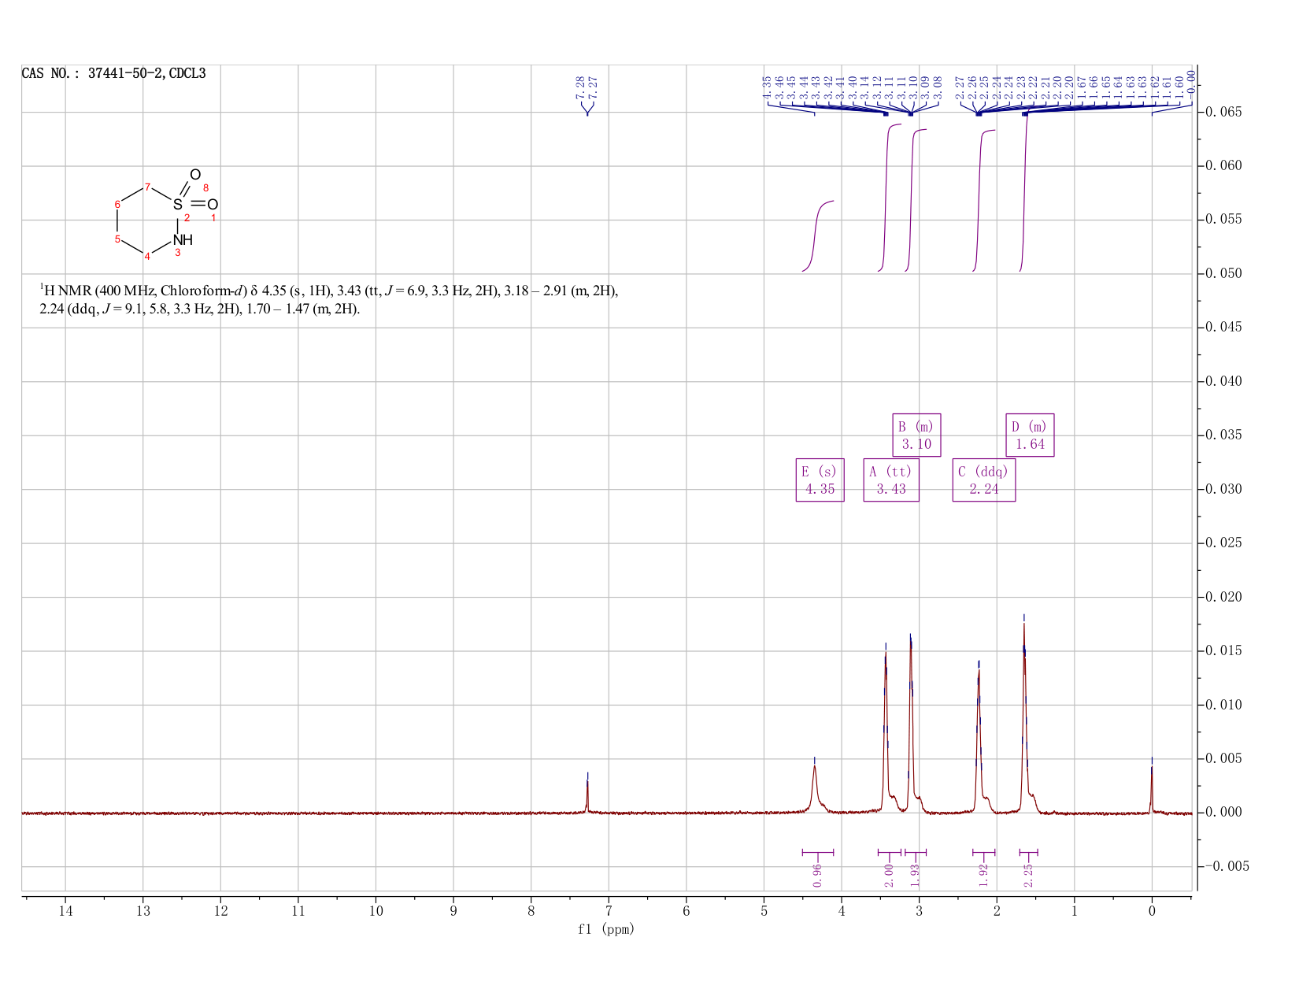Select the A (tt) 3.43 multiplet box
Screen dimensions: 1299x1004
tap(891, 480)
